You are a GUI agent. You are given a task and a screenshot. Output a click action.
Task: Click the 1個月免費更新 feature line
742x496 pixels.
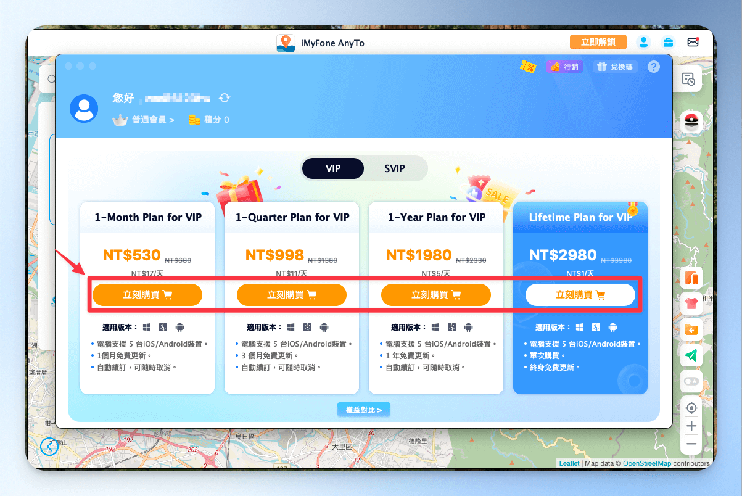point(123,356)
